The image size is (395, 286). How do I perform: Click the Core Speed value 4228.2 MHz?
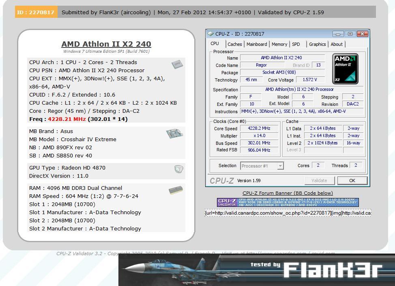coord(259,128)
